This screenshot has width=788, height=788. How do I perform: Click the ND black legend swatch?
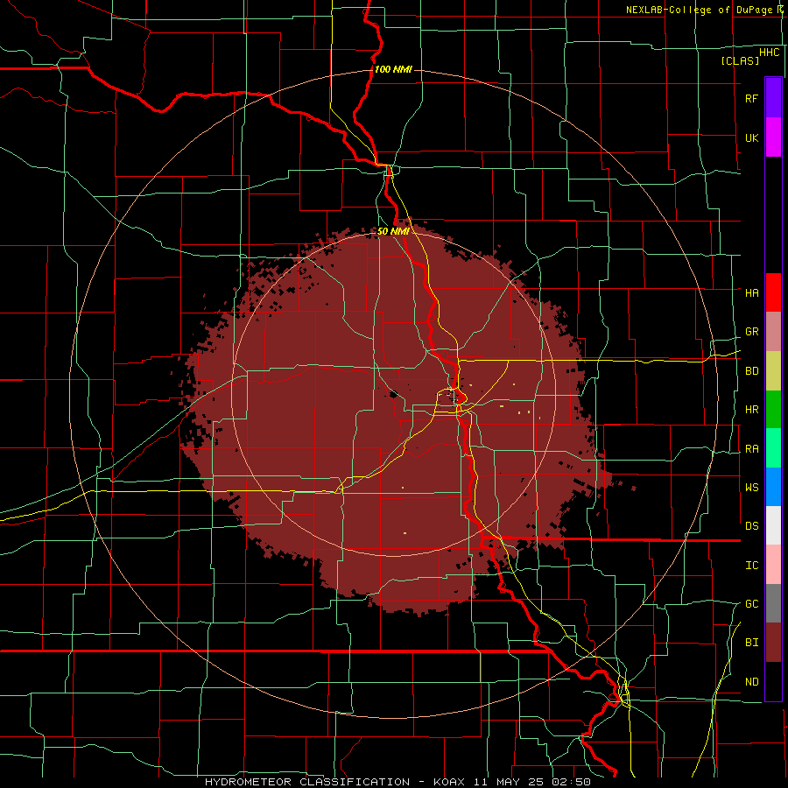click(x=773, y=681)
